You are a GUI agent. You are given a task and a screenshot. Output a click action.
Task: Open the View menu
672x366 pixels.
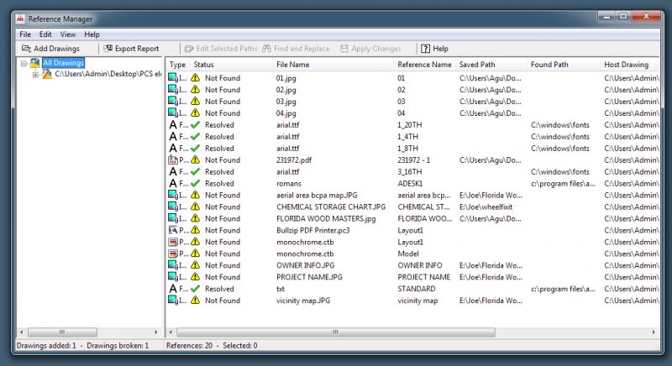[68, 34]
